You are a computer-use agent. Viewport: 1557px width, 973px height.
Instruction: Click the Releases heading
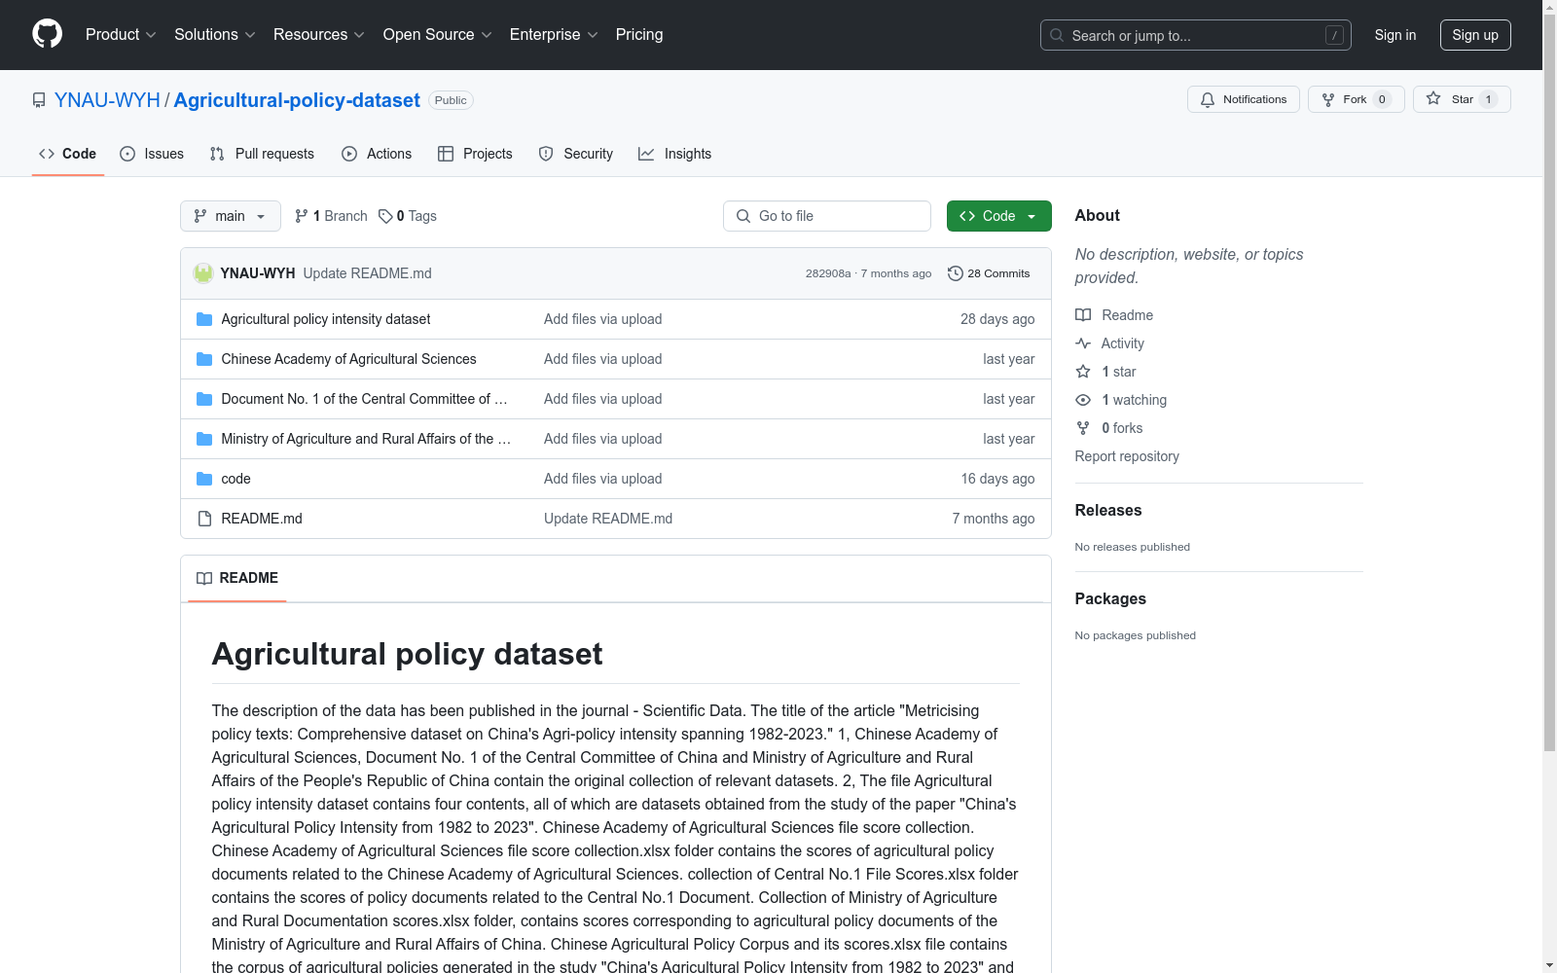click(1108, 510)
